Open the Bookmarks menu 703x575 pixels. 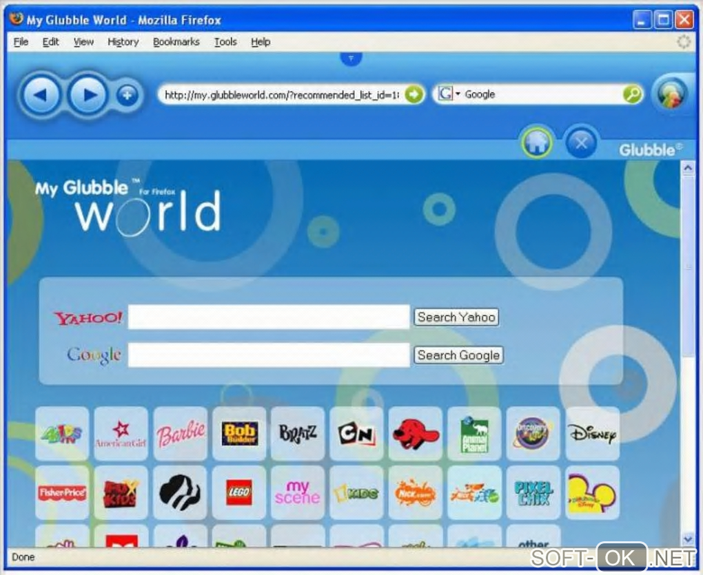[176, 41]
